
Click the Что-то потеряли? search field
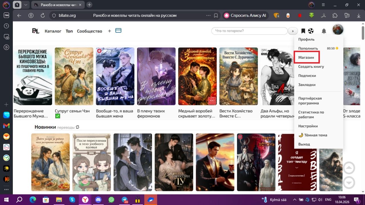pos(249,31)
